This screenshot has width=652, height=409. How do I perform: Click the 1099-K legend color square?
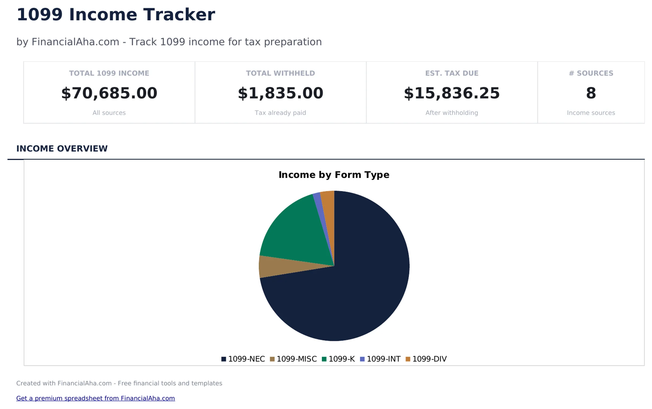pos(324,359)
